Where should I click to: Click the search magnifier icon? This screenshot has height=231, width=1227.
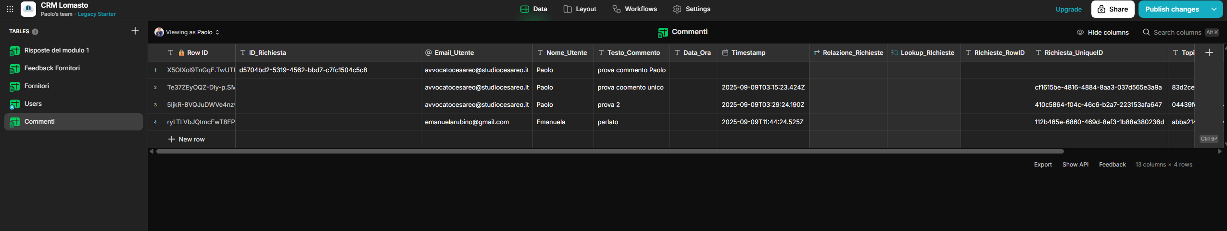click(1146, 32)
